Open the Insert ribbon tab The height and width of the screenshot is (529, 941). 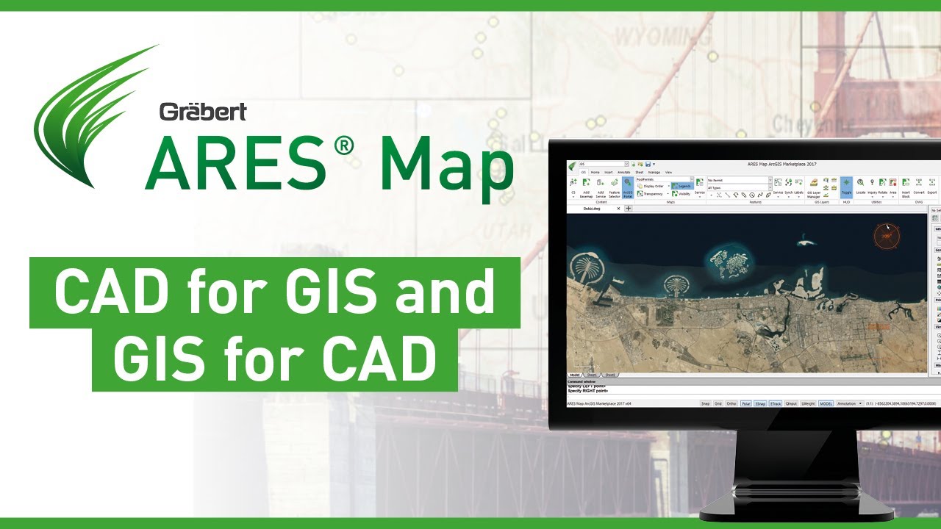click(608, 173)
